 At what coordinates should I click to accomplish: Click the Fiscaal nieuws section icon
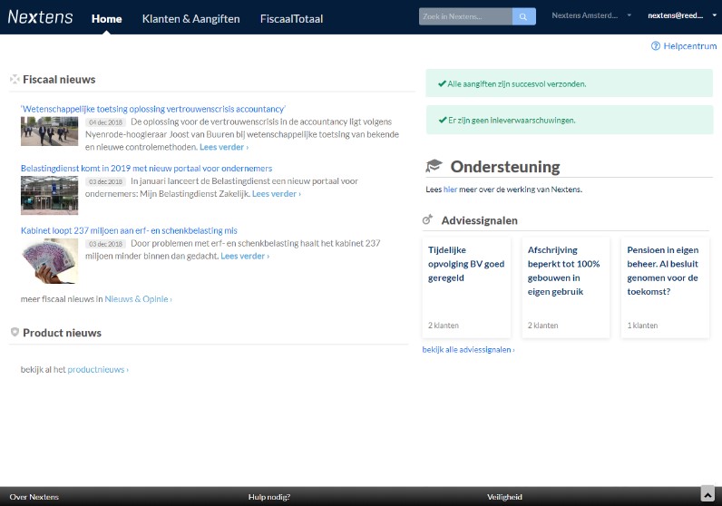coord(15,79)
